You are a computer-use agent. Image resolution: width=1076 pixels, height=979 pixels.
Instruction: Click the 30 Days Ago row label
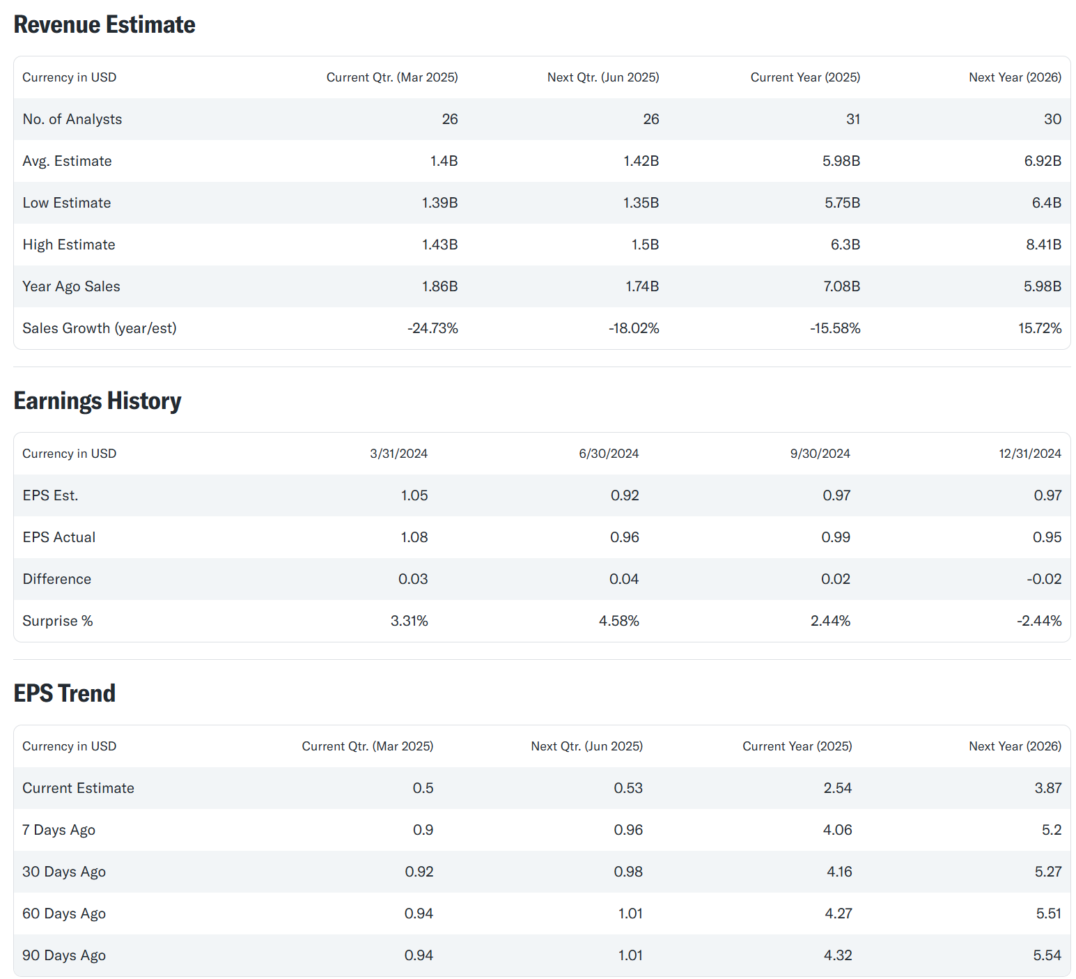(64, 872)
